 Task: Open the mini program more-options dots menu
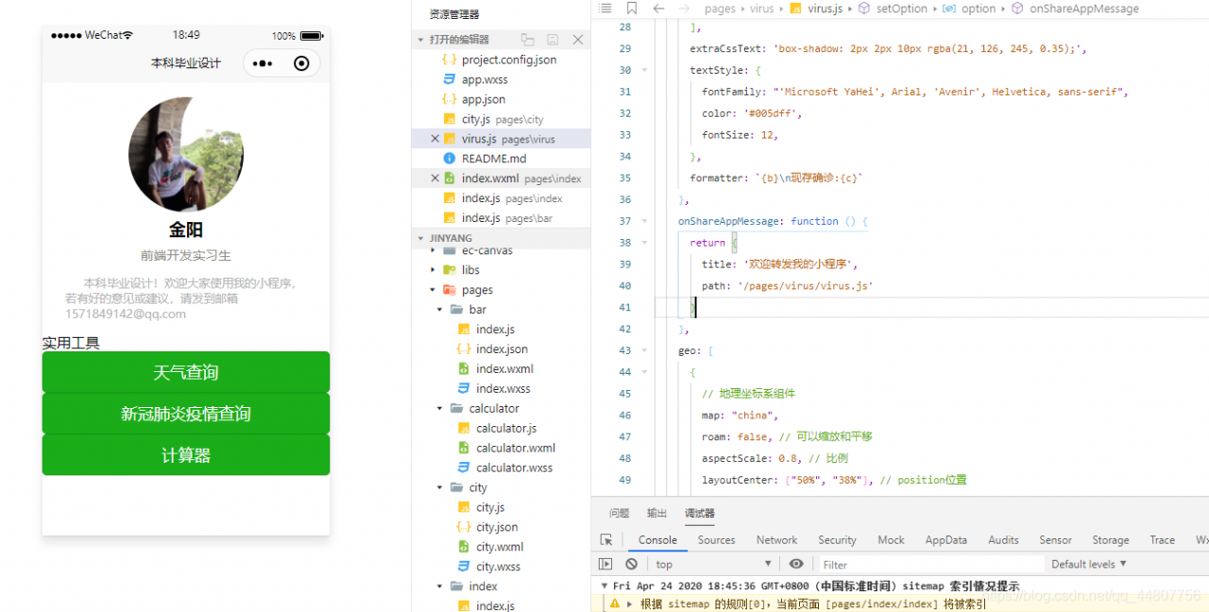tap(263, 63)
